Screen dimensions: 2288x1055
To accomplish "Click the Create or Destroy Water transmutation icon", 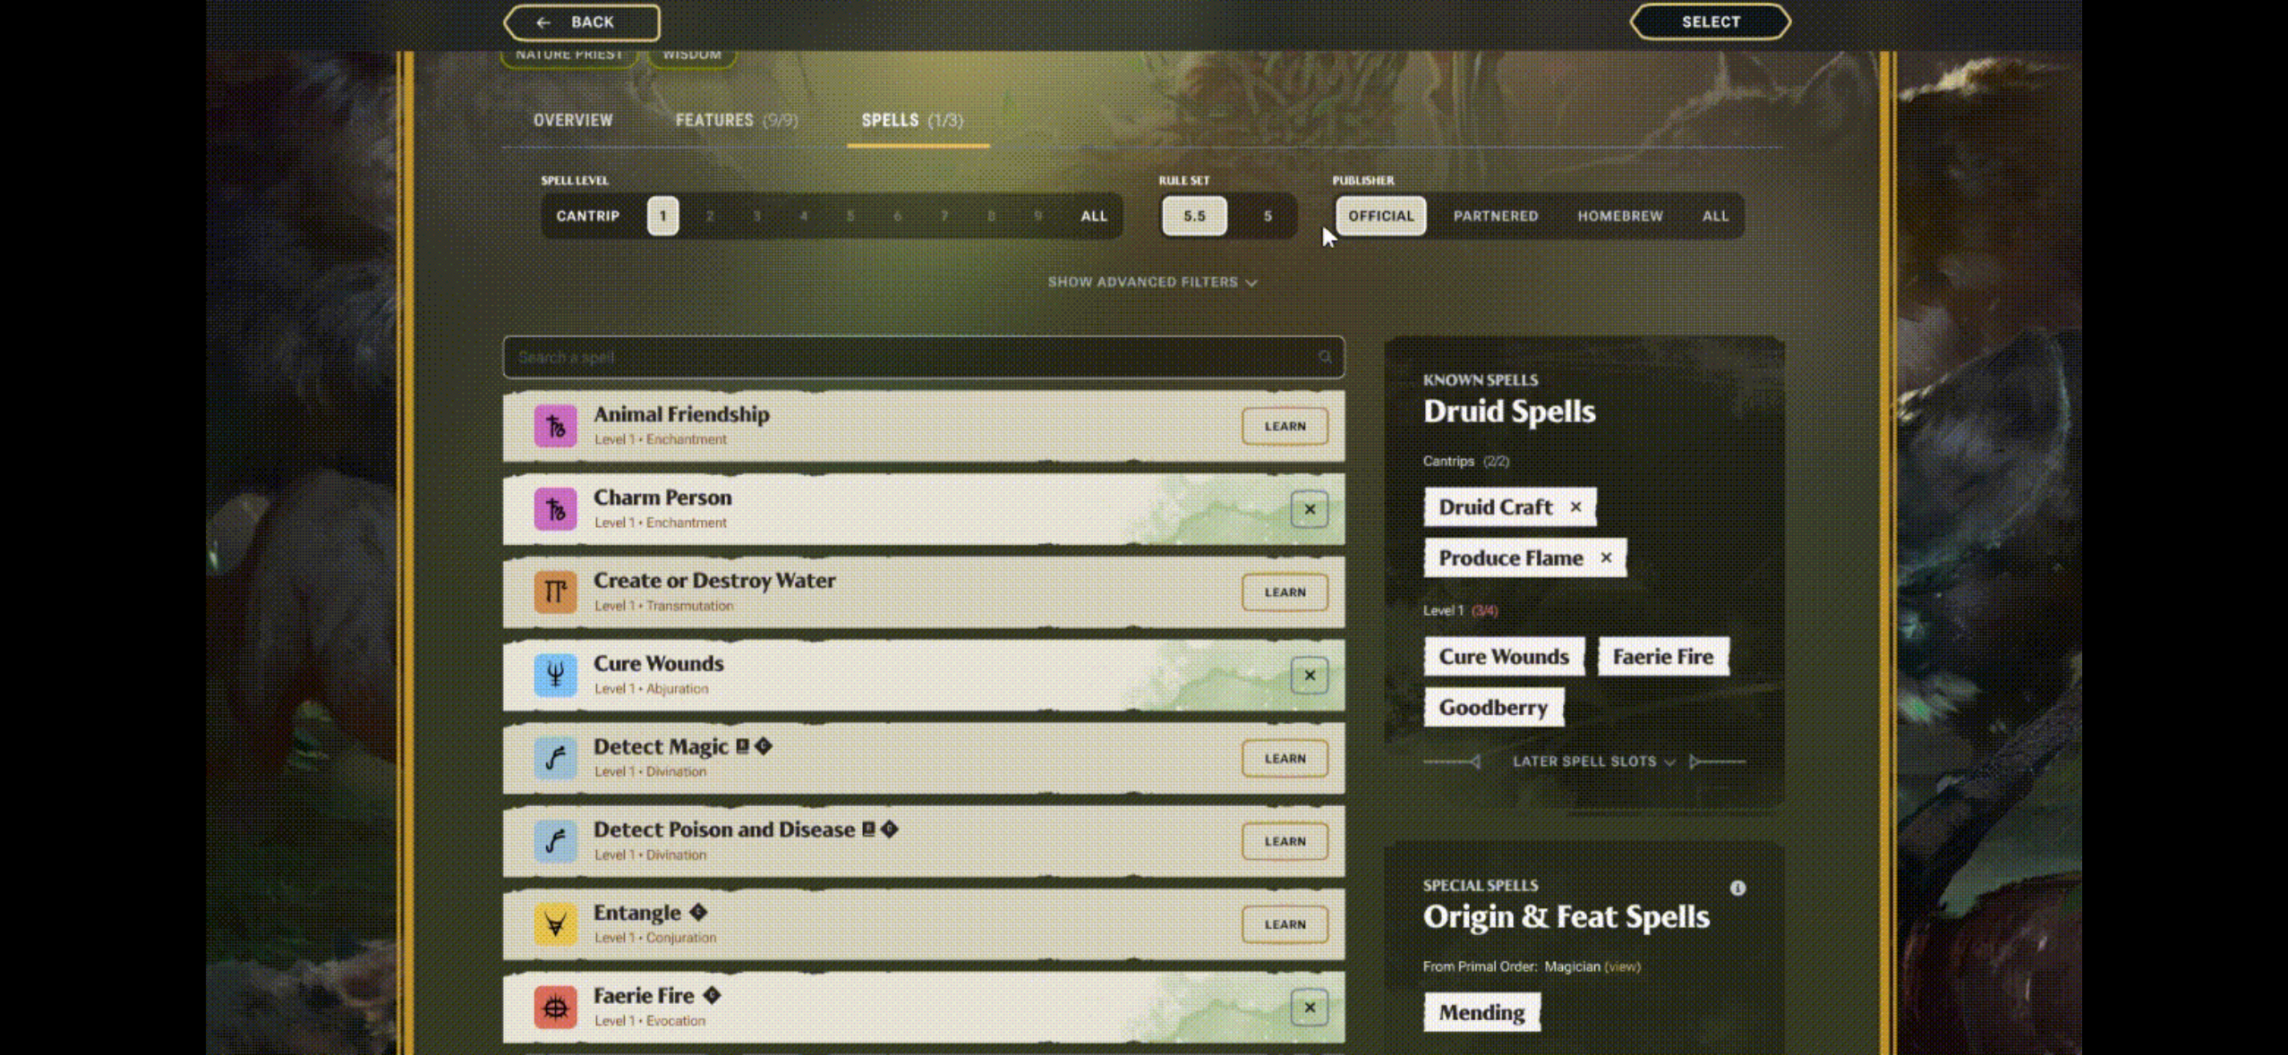I will [x=555, y=592].
